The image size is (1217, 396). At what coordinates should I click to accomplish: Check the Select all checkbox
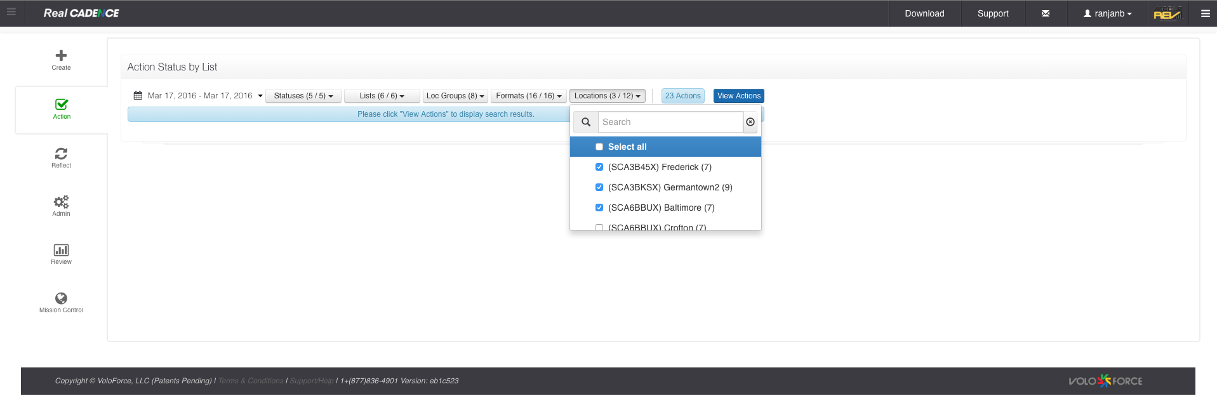click(x=599, y=147)
